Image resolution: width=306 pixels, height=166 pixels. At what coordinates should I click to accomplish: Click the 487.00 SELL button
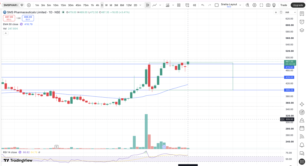click(9, 18)
